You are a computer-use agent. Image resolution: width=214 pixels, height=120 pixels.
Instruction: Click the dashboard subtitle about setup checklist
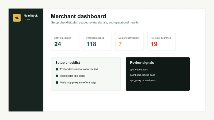coord(95,22)
